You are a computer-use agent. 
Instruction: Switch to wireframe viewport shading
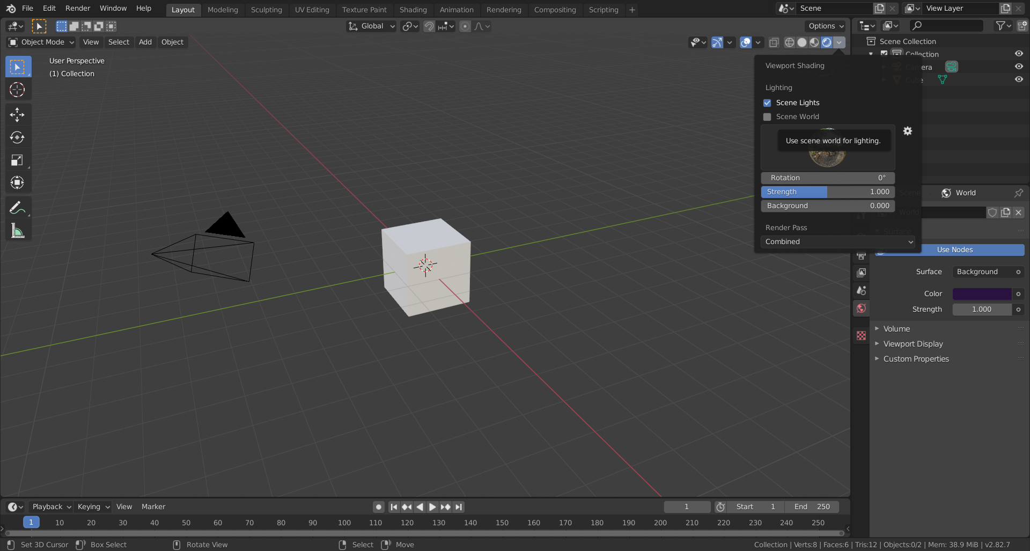[789, 42]
